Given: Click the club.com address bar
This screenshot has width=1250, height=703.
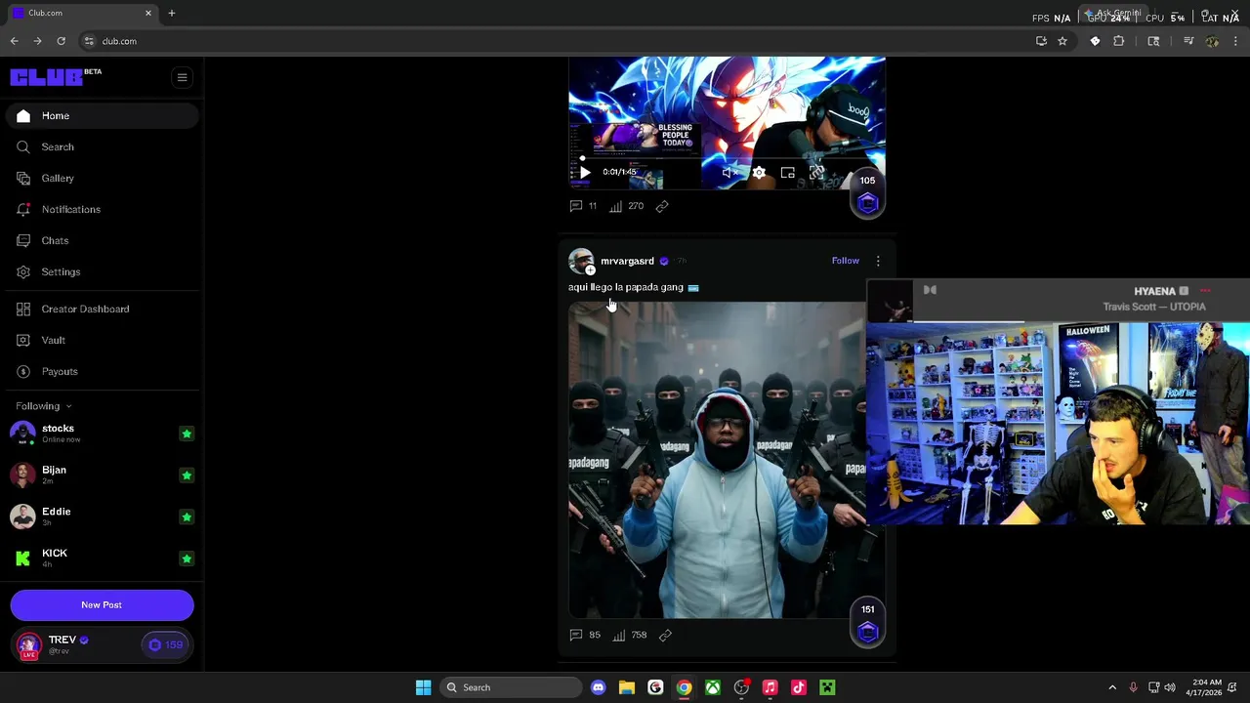Looking at the screenshot, I should point(557,41).
